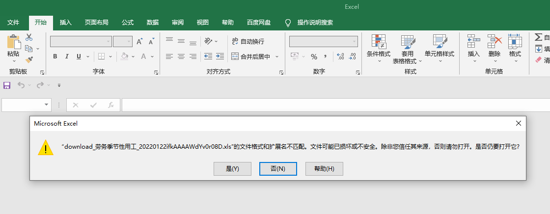The height and width of the screenshot is (214, 550).
Task: Click 是(Y) button in the dialog
Action: 232,169
